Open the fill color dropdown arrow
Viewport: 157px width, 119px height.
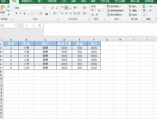tap(43, 14)
